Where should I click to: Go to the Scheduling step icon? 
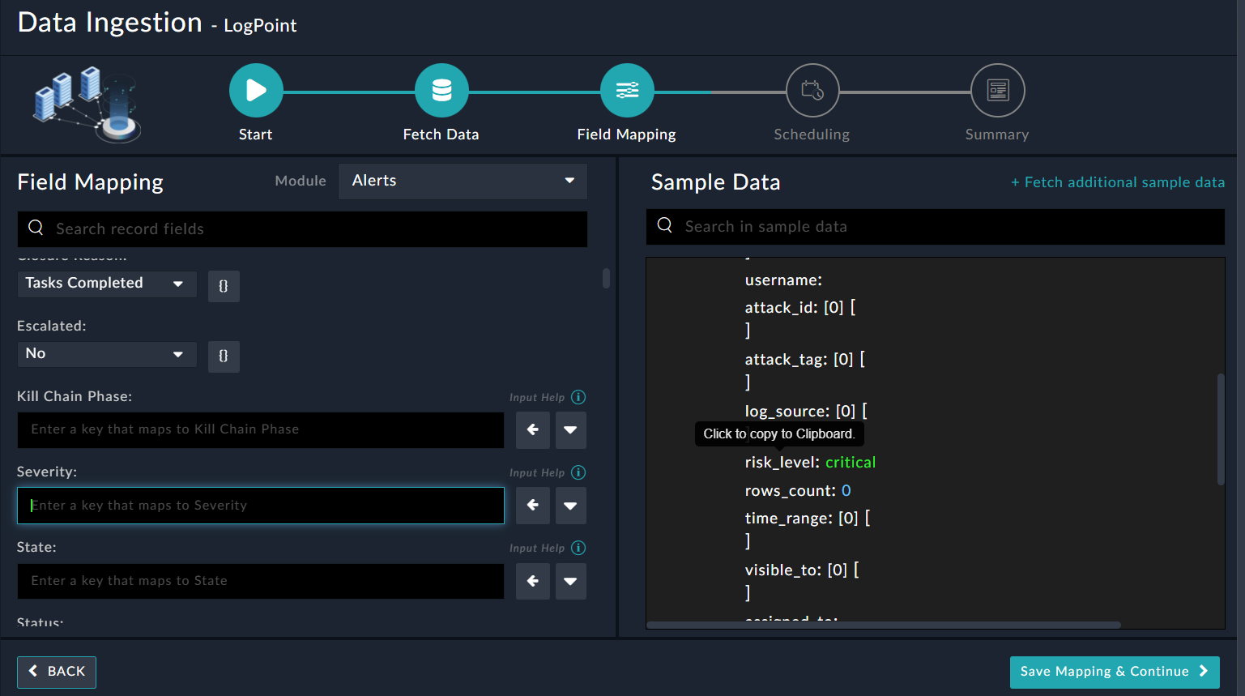[x=812, y=90]
